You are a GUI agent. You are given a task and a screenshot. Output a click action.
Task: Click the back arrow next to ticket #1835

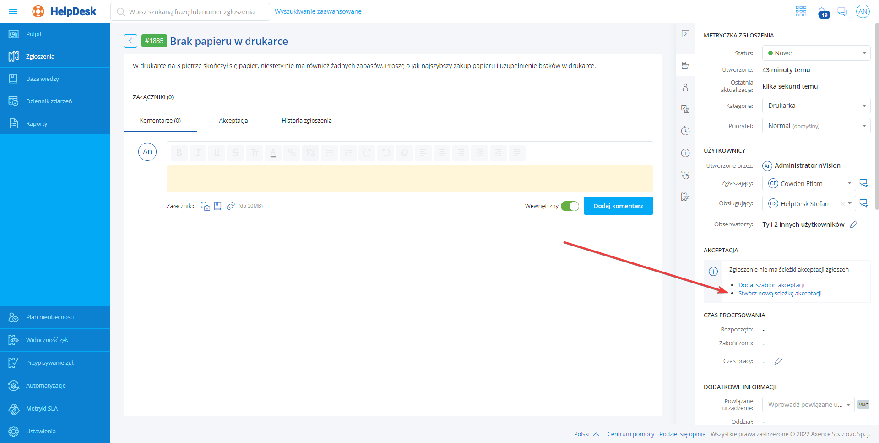[x=130, y=41]
